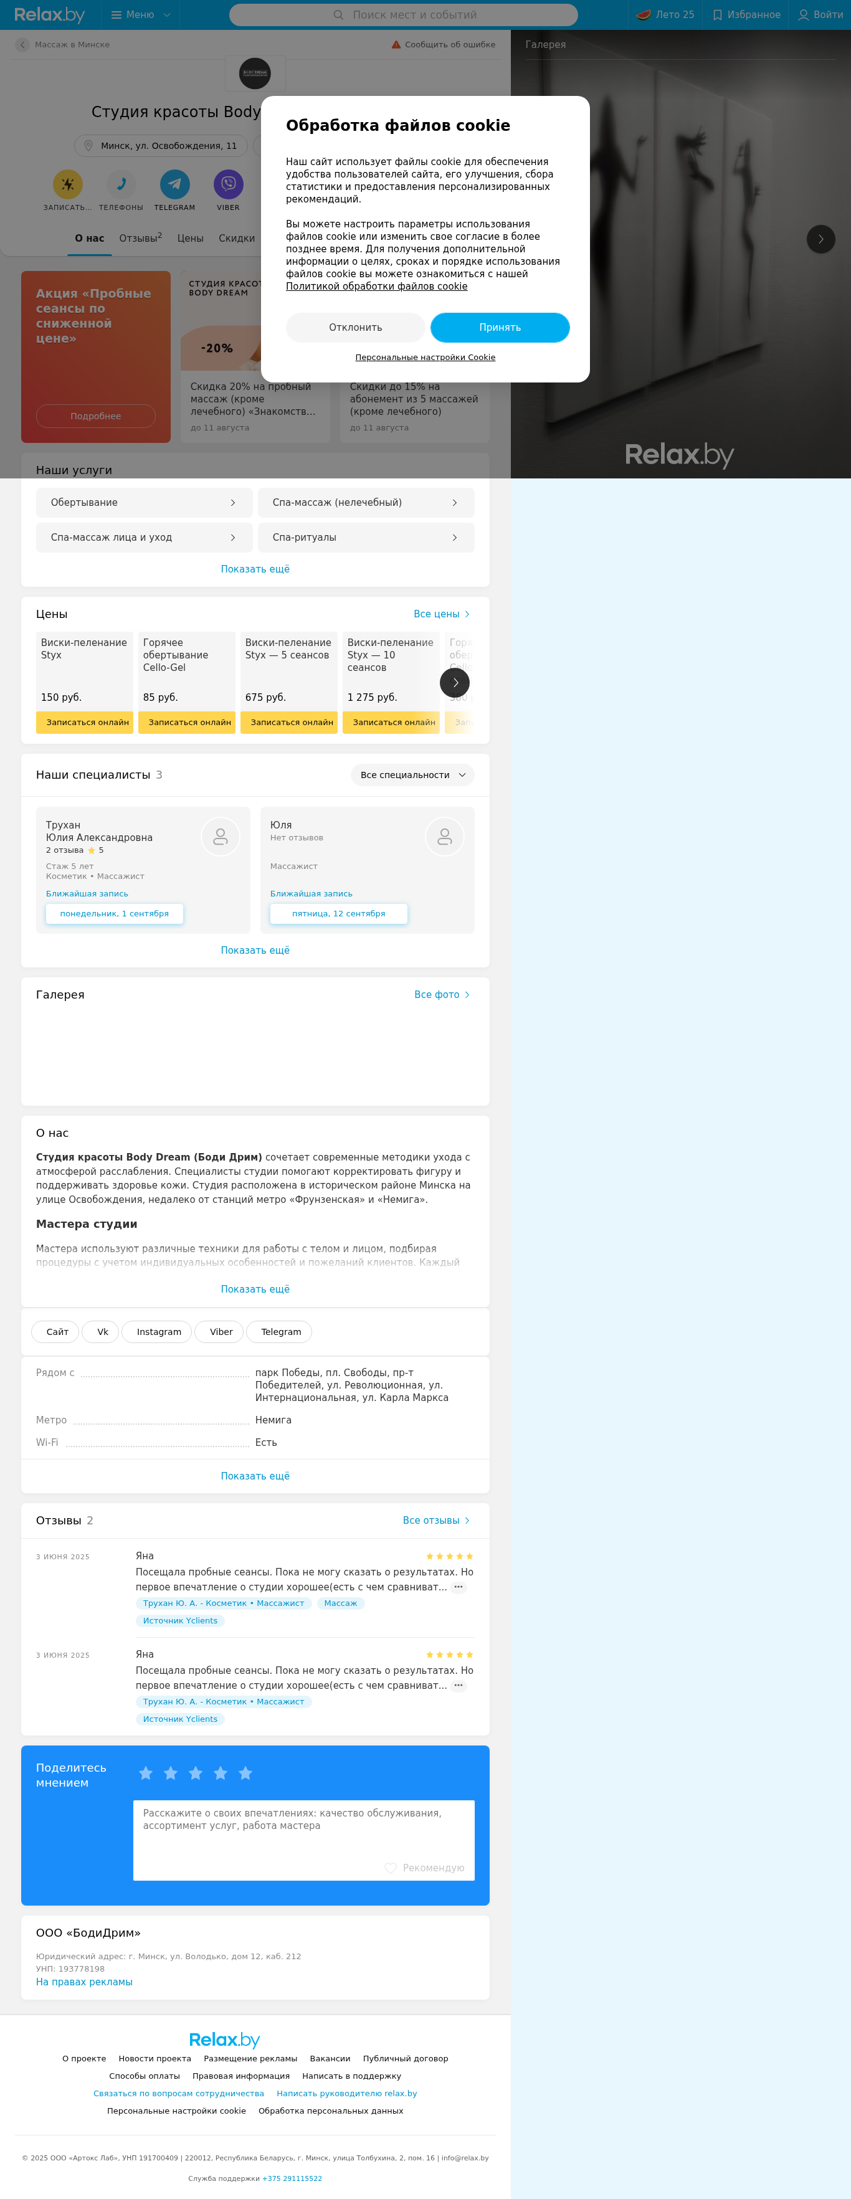
Task: Open the Vk link chip
Action: pos(101,1332)
